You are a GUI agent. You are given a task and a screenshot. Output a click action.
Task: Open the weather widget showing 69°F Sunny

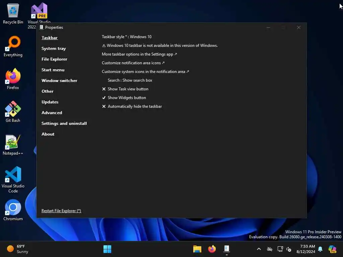(x=17, y=249)
